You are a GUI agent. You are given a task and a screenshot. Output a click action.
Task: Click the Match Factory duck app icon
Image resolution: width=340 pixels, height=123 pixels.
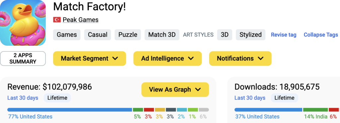point(23,23)
